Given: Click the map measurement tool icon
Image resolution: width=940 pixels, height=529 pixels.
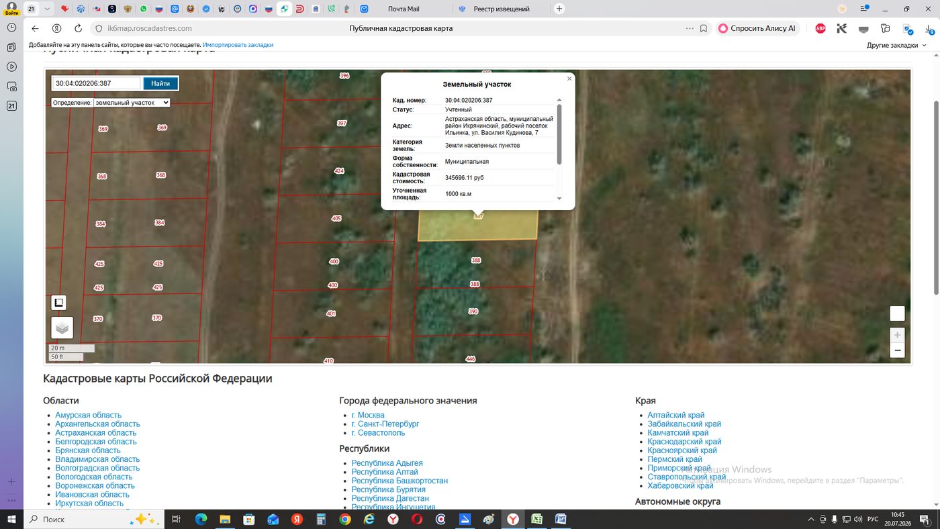Looking at the screenshot, I should coord(59,303).
